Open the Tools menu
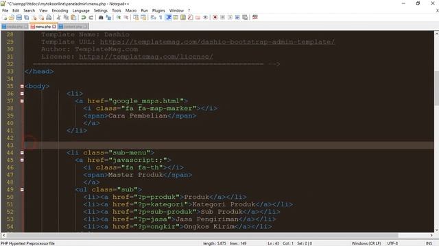Image resolution: width=439 pixels, height=246 pixels. (117, 11)
